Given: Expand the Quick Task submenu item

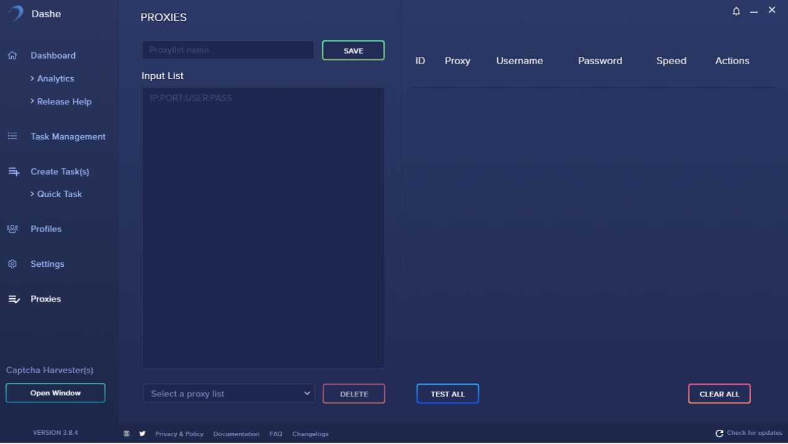Looking at the screenshot, I should tap(59, 194).
